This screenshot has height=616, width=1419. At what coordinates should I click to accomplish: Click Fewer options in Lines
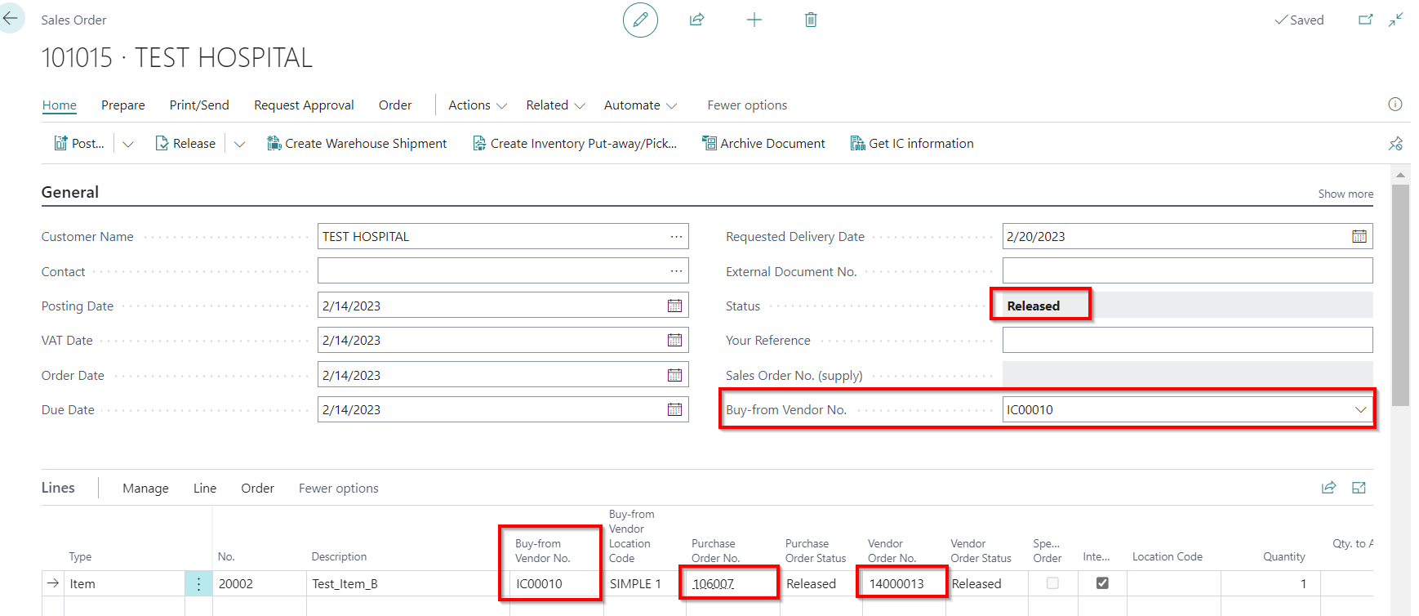[338, 489]
